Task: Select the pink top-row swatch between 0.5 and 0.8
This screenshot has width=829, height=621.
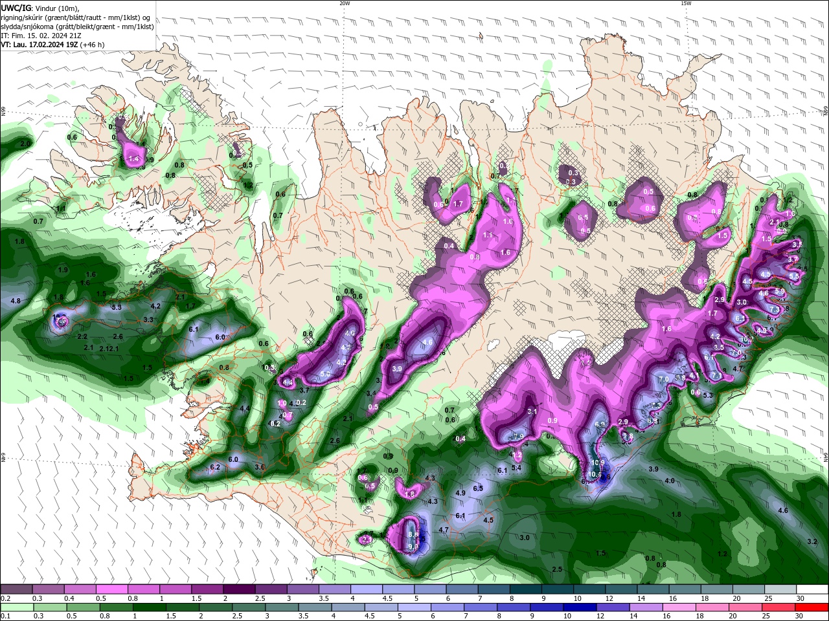Action: click(111, 589)
